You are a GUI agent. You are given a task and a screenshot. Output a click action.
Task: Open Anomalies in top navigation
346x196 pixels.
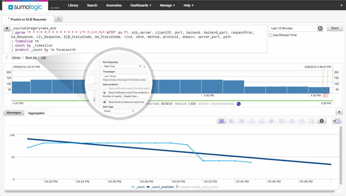pos(114,5)
